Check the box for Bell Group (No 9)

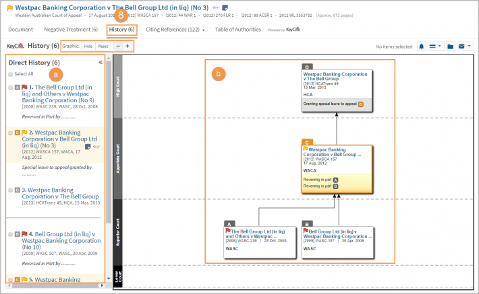pos(10,87)
